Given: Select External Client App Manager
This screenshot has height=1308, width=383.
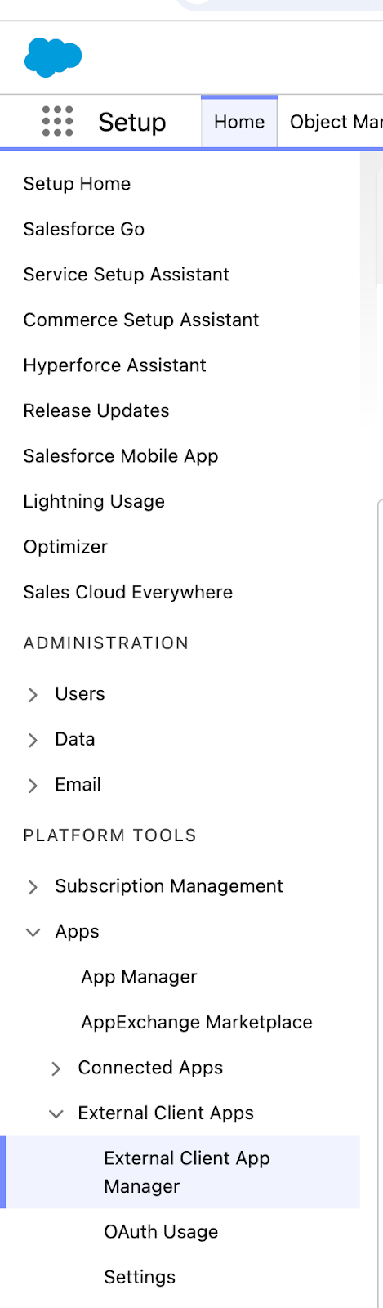Looking at the screenshot, I should [x=187, y=1172].
